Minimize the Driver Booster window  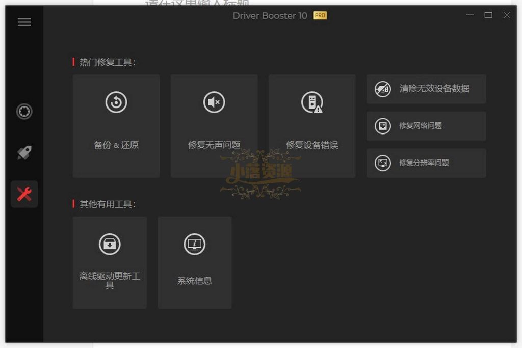click(469, 15)
